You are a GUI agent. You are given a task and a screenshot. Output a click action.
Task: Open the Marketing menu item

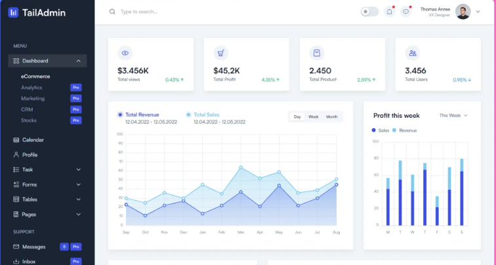[x=33, y=98]
